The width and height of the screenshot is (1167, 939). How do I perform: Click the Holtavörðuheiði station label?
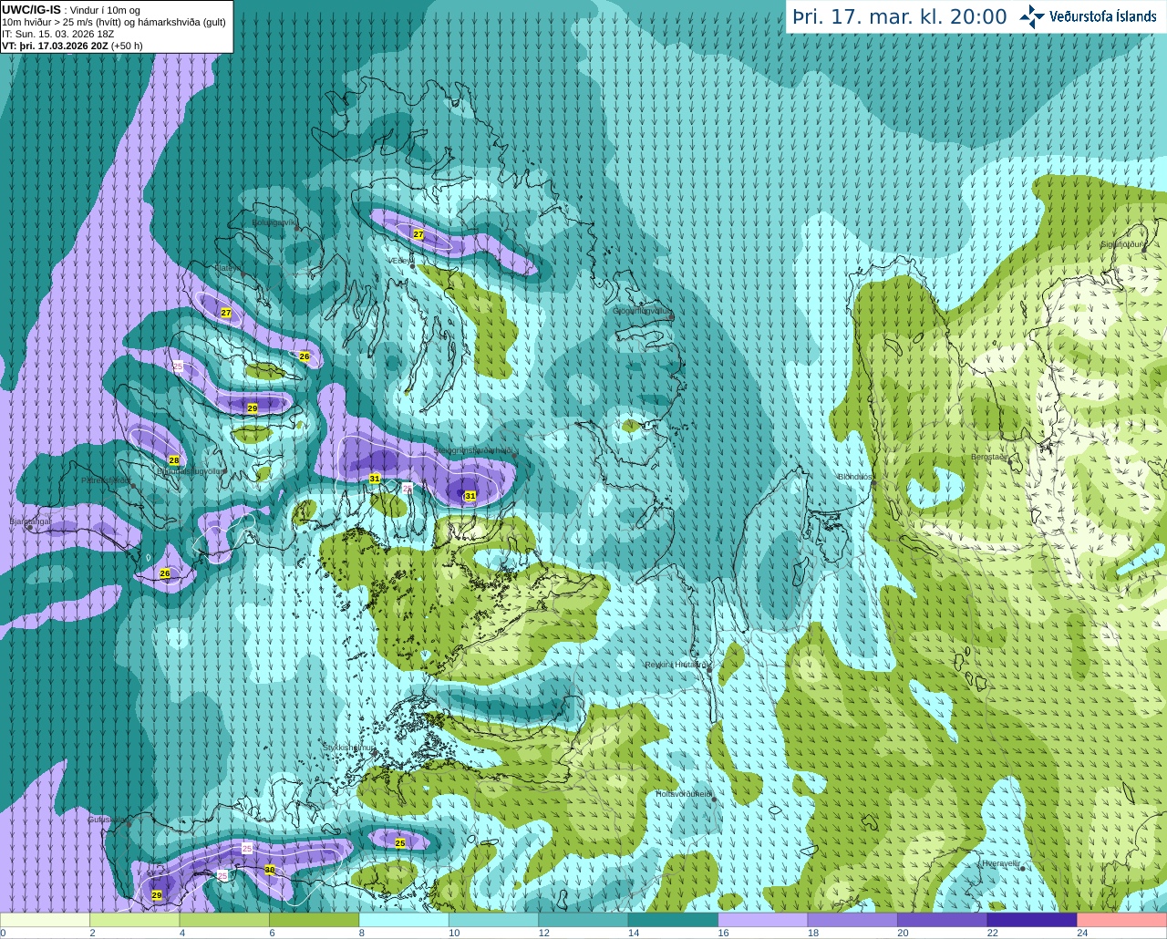click(x=684, y=794)
